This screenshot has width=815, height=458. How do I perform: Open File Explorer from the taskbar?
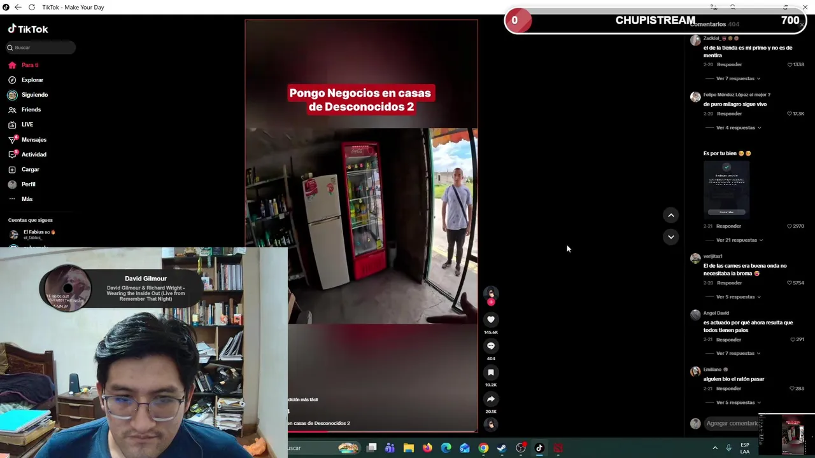[409, 448]
